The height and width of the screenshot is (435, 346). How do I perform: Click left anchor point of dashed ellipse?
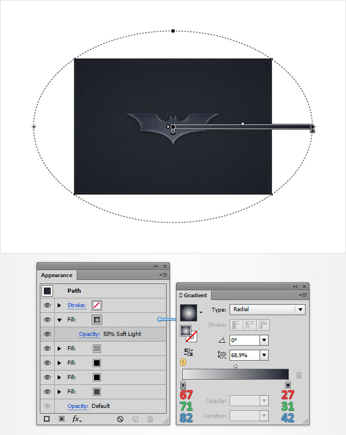pos(34,127)
